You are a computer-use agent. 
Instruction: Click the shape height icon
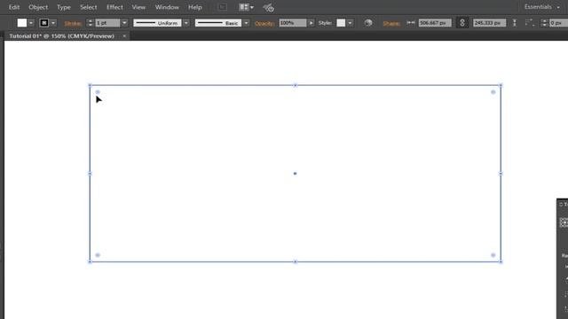click(515, 23)
